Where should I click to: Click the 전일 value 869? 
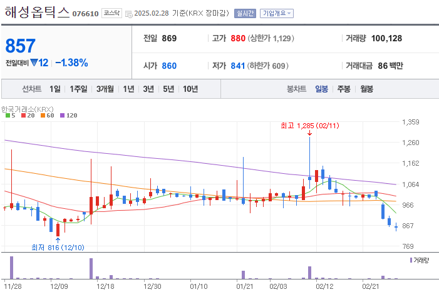[169, 38]
